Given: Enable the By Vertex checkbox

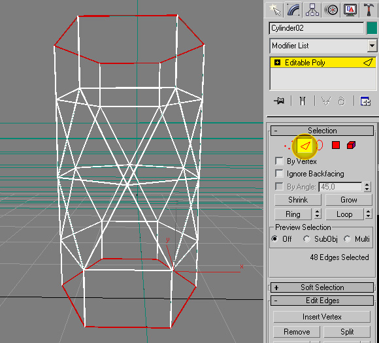Looking at the screenshot, I should click(279, 161).
